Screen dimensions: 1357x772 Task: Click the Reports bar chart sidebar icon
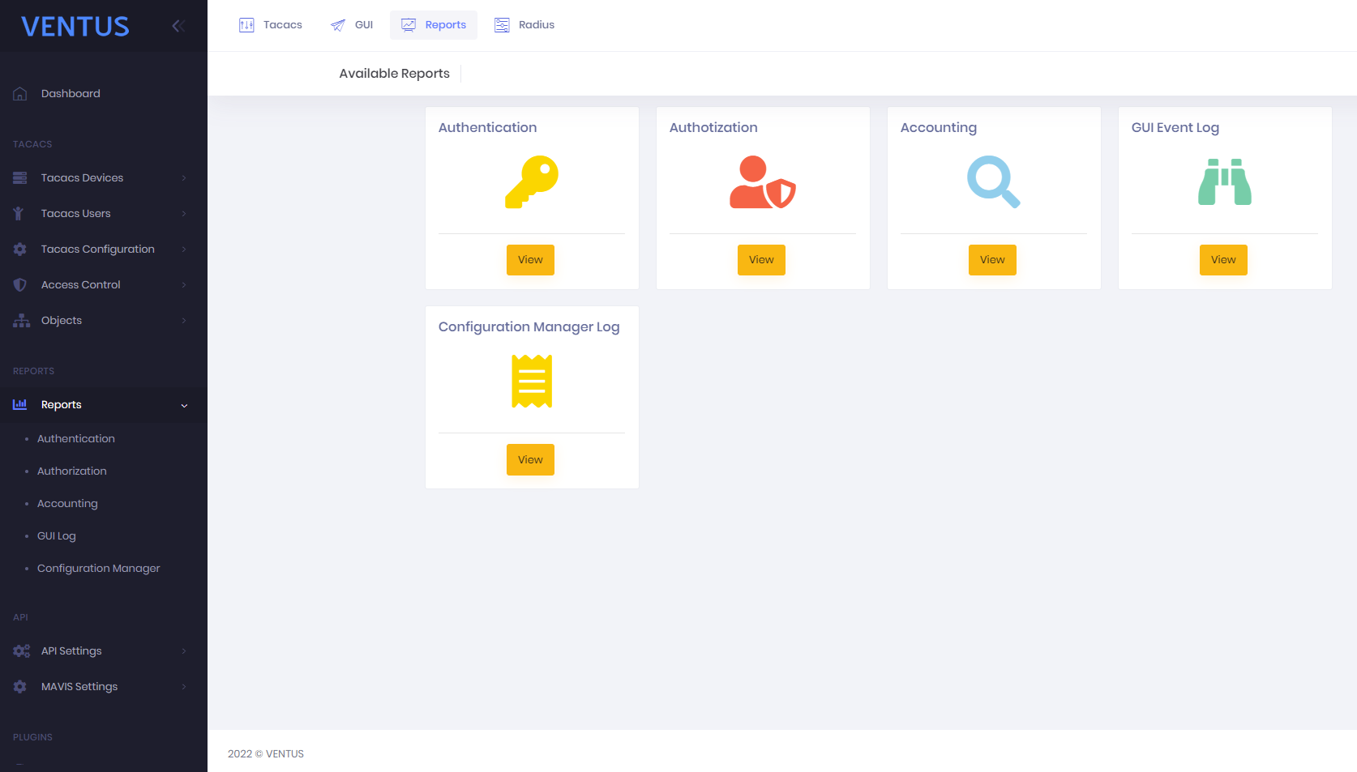point(20,404)
